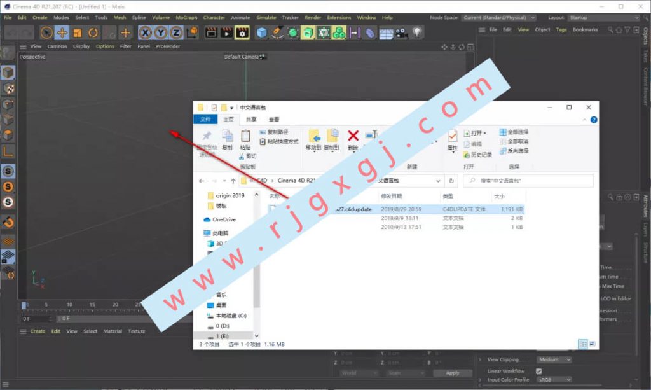This screenshot has width=651, height=390.
Task: Open viewport Cameras menu
Action: [x=57, y=46]
